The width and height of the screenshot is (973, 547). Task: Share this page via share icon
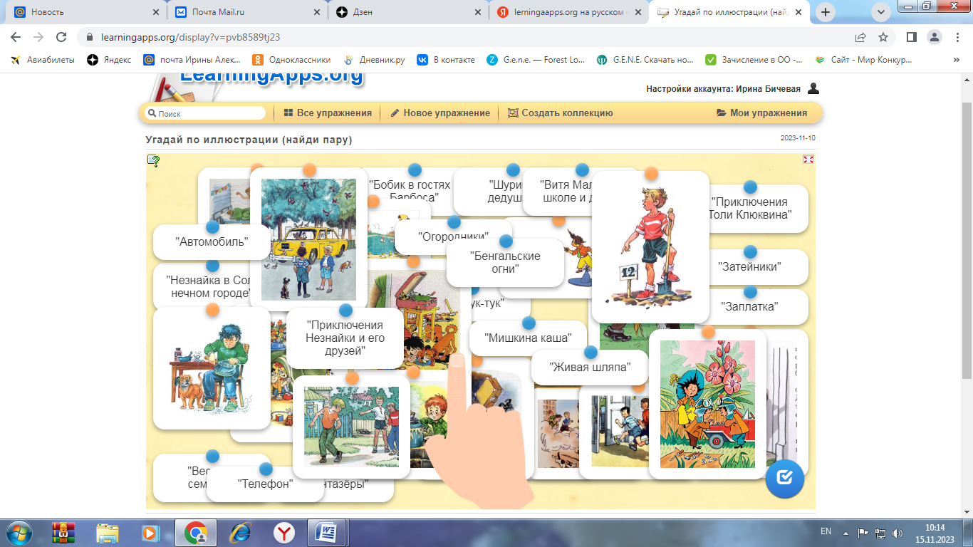(x=860, y=37)
